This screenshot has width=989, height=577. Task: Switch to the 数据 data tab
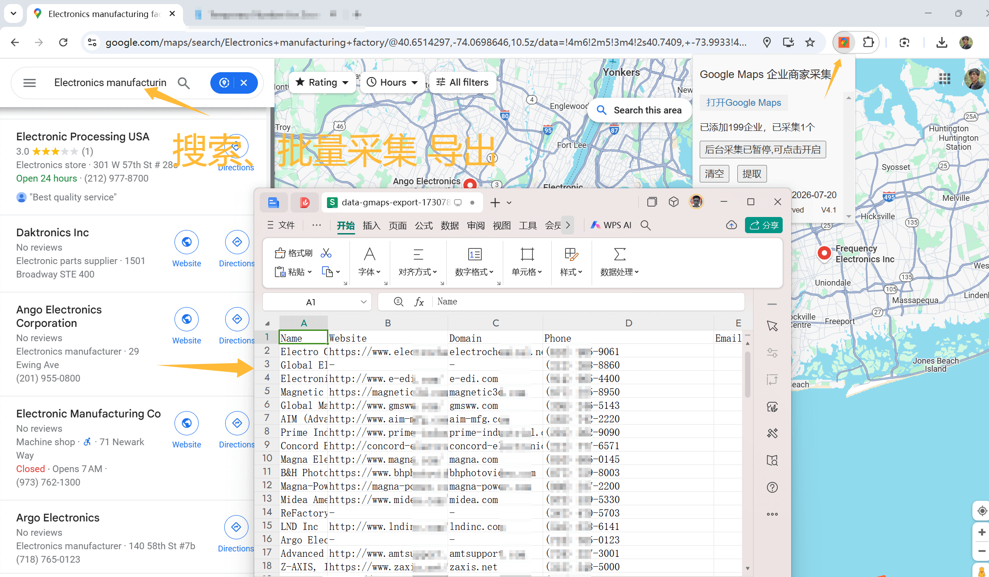point(449,226)
